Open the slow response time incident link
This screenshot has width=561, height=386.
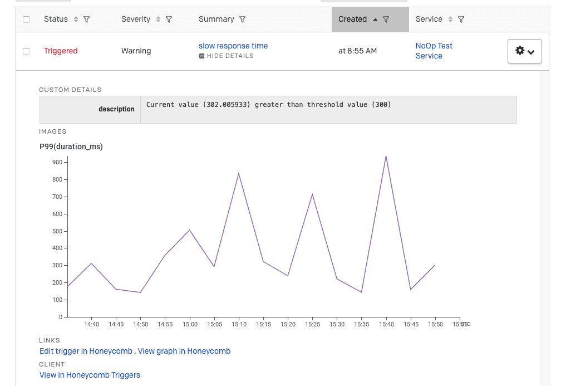click(233, 46)
